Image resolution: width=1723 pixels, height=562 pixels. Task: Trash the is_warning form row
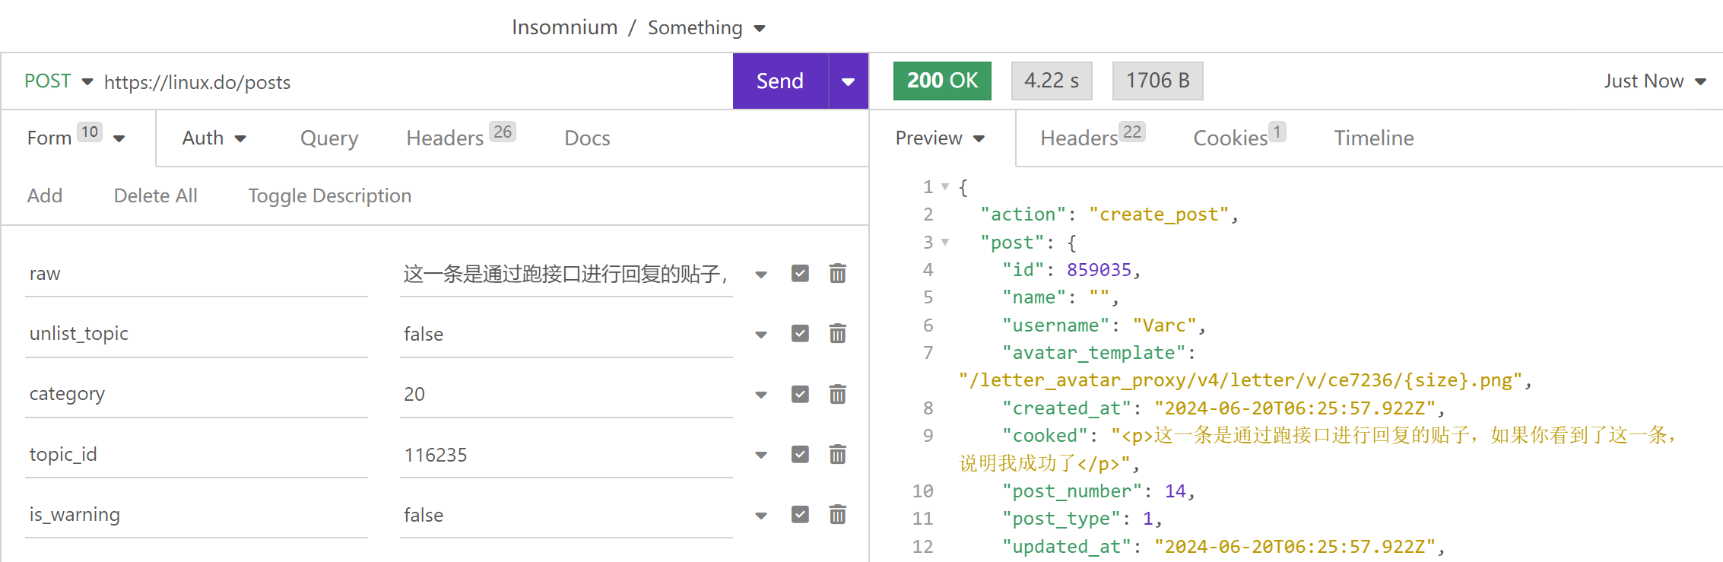(x=837, y=514)
